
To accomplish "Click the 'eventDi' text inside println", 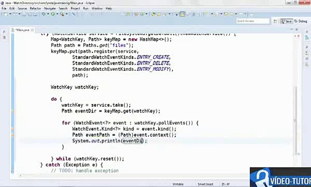I will tap(133, 141).
